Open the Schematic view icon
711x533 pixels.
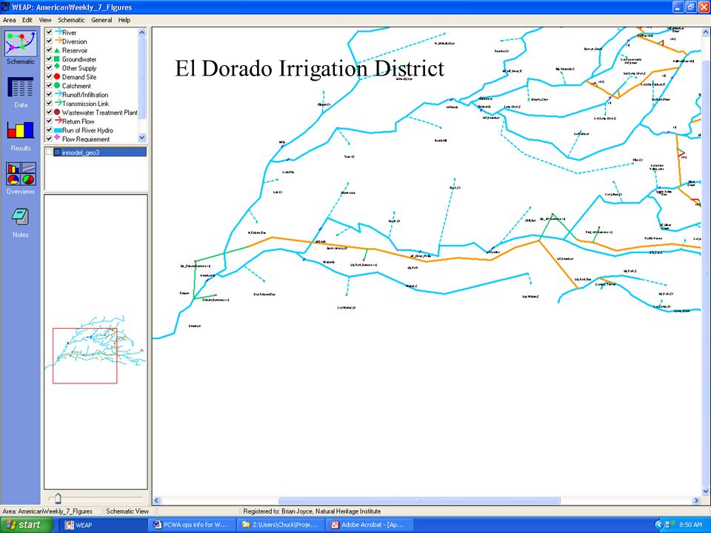point(21,44)
